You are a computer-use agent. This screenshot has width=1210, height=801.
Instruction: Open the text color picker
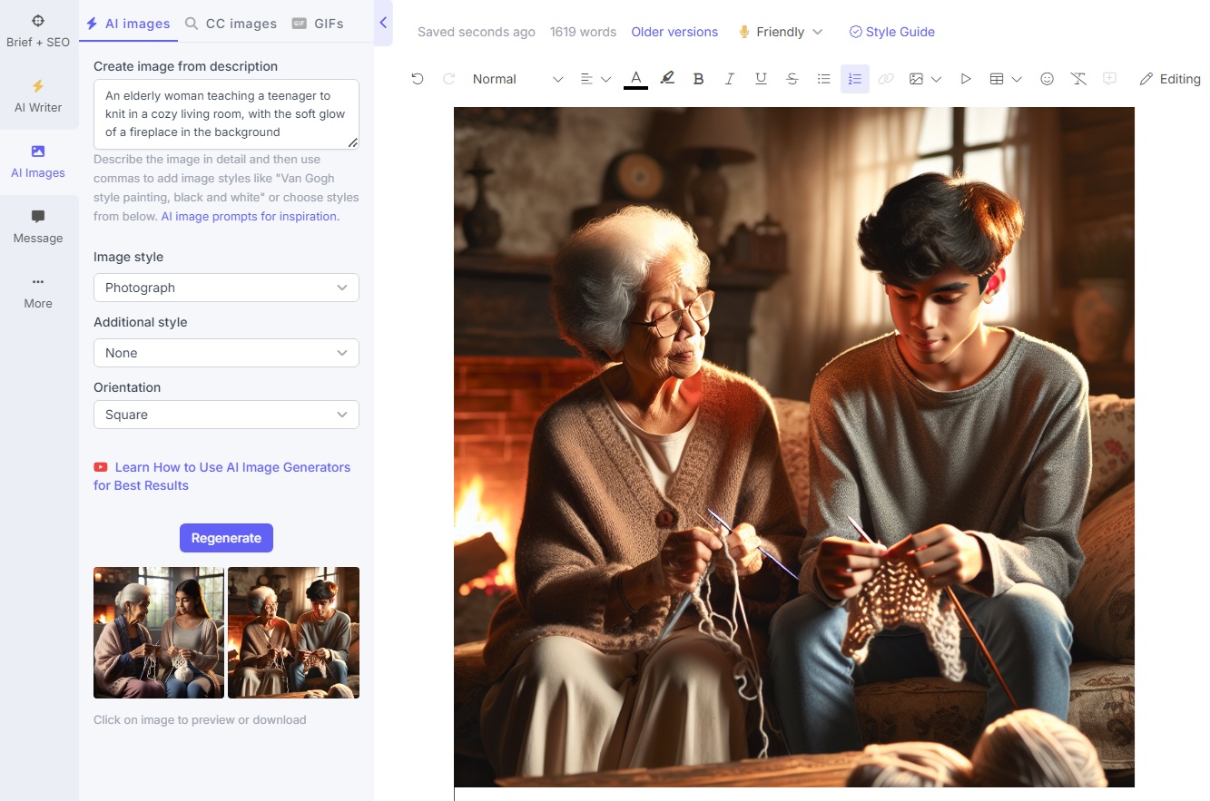click(635, 79)
